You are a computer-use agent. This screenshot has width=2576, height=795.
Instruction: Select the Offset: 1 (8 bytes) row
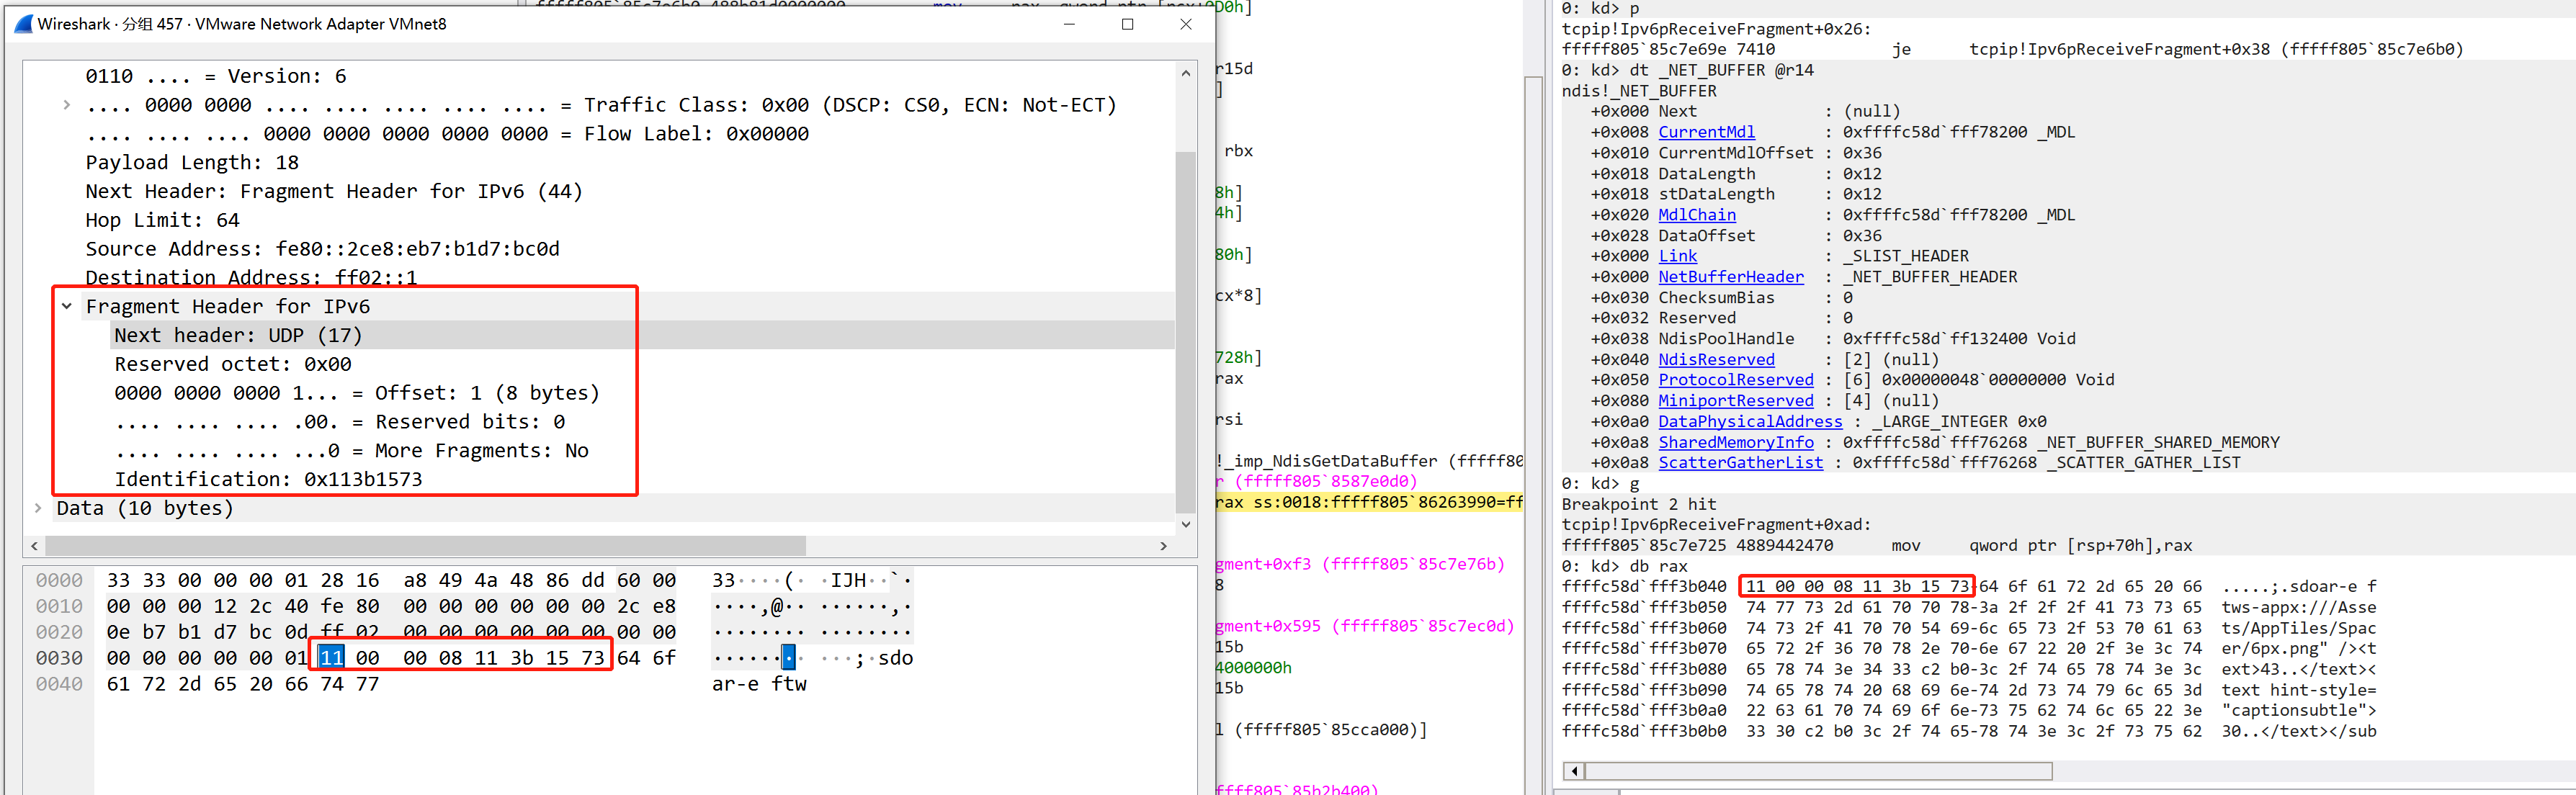(601, 393)
